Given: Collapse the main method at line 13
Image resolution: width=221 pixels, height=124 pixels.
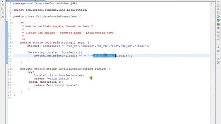Looking at the screenshot, I should pyautogui.click(x=12, y=42).
